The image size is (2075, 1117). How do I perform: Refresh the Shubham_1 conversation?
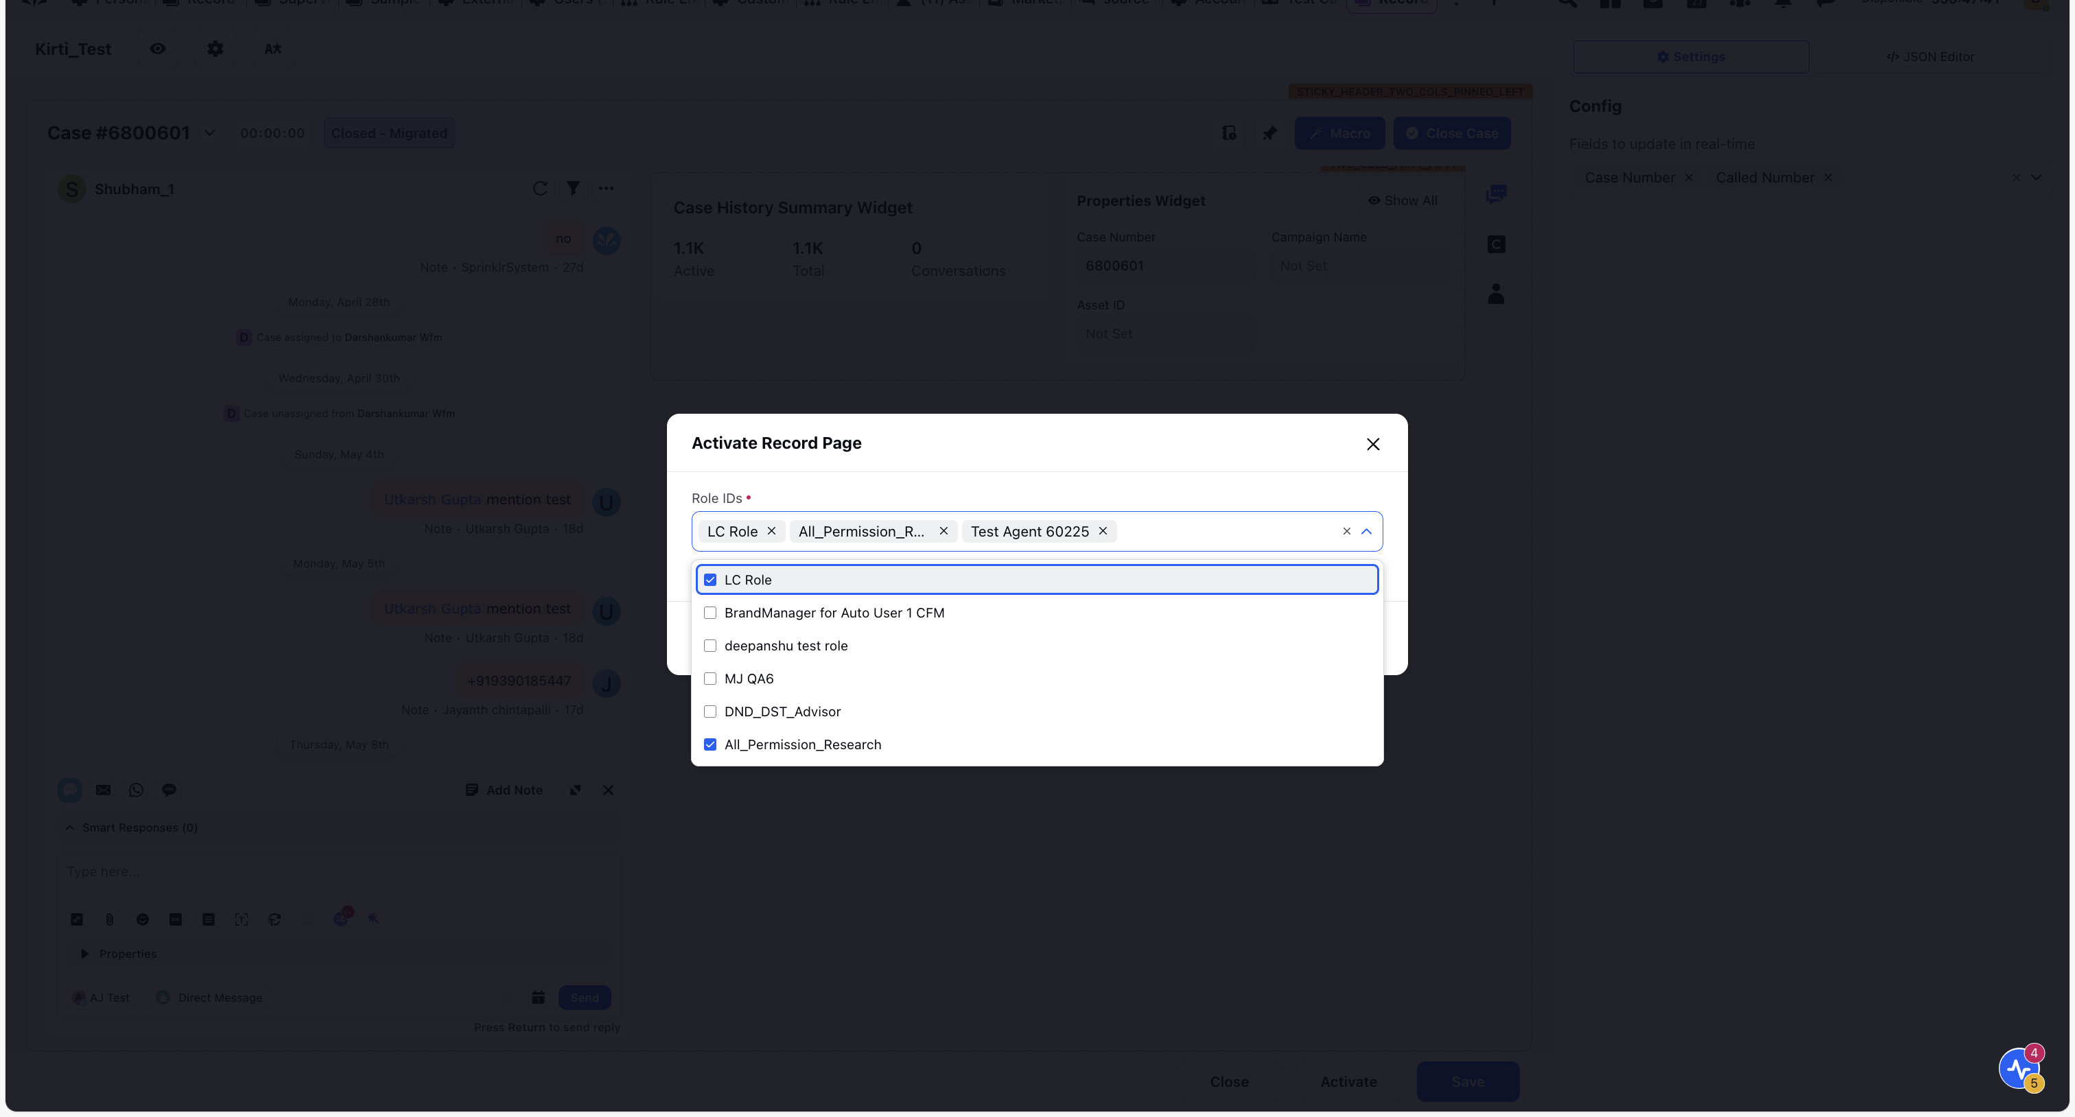[x=540, y=189]
